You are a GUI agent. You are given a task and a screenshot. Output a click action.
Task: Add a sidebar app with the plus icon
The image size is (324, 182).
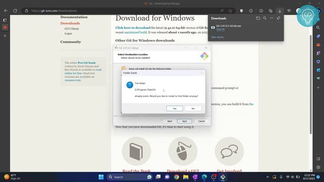click(x=318, y=87)
